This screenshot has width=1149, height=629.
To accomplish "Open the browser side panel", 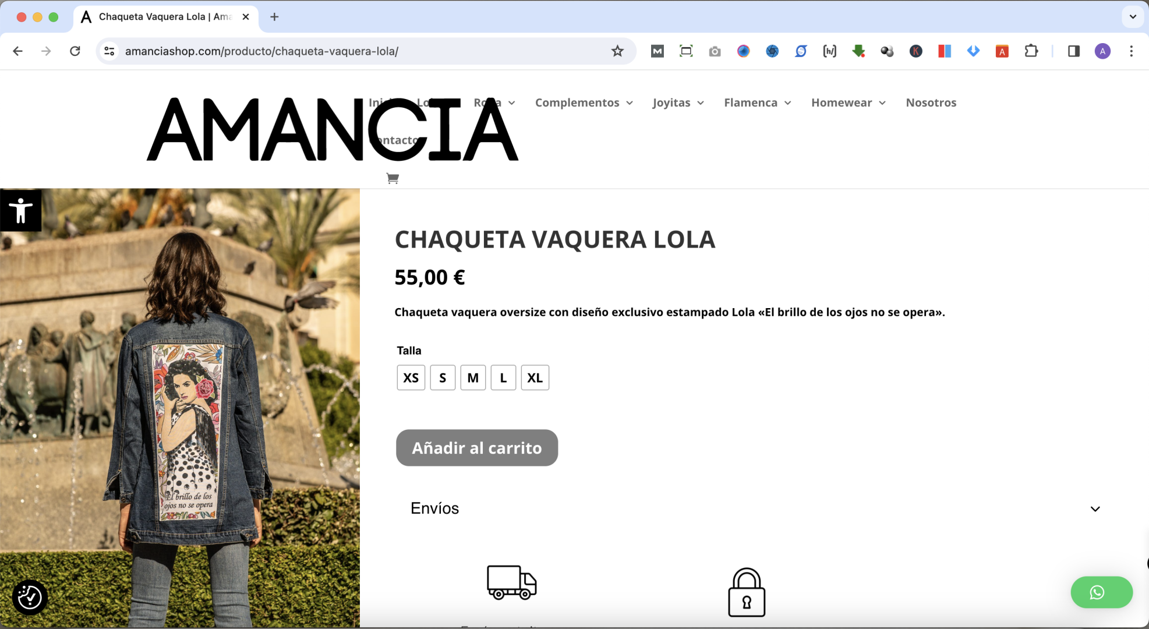I will coord(1074,51).
